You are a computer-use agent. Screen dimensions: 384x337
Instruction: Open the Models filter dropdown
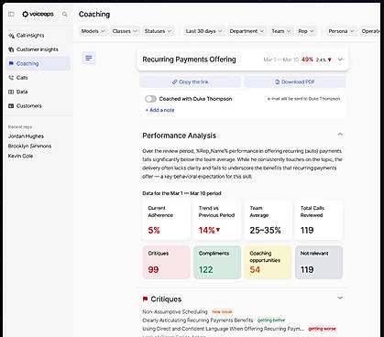pyautogui.click(x=93, y=31)
